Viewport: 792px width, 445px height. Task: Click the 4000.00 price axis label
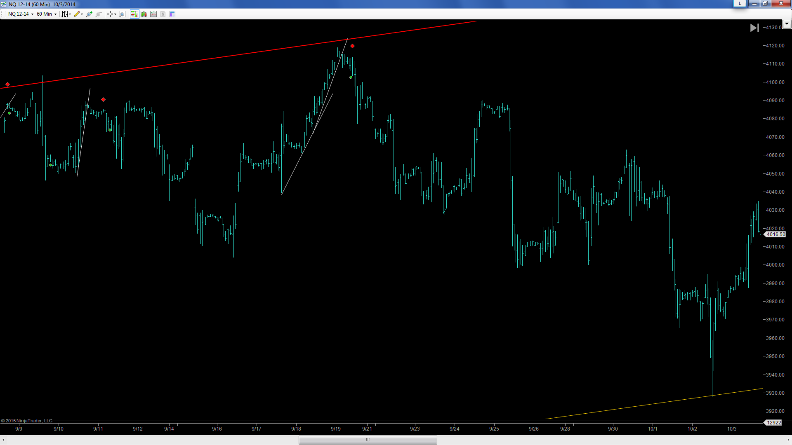[775, 265]
